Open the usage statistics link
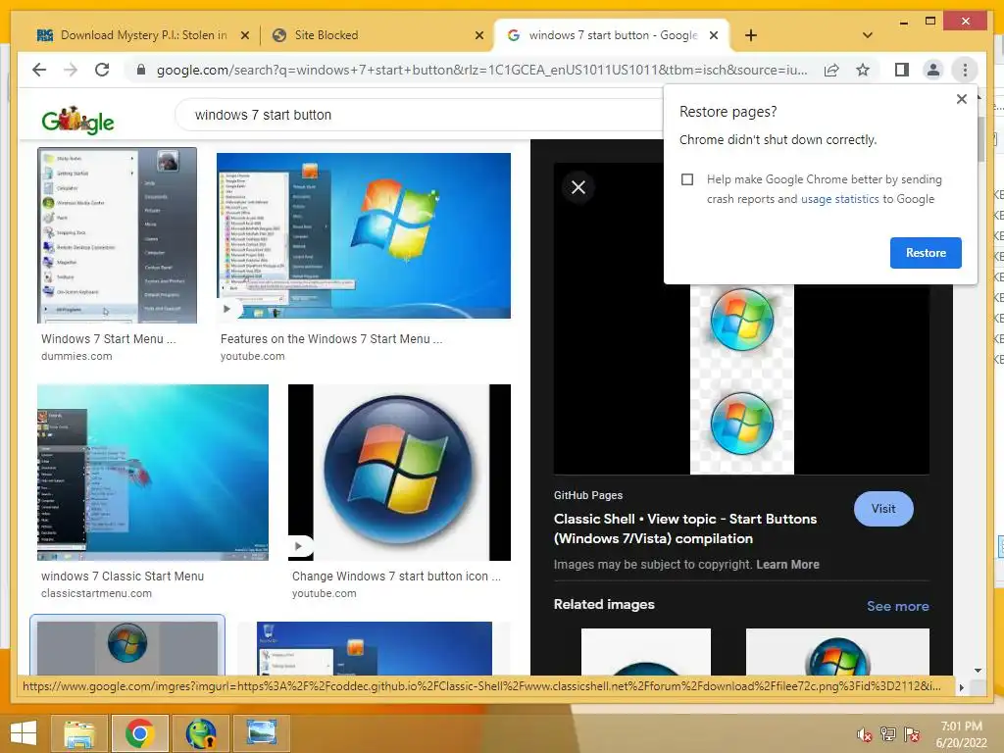The width and height of the screenshot is (1004, 753). (839, 199)
